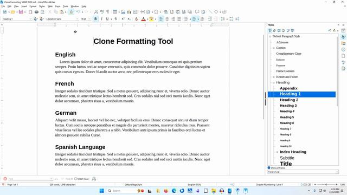Expand the Index Heading tree node
This screenshot has width=347, height=195.
click(277, 152)
